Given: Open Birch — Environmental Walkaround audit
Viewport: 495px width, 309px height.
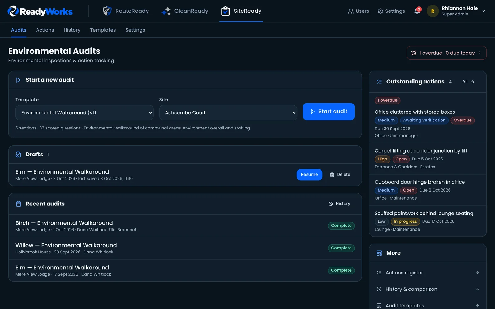Looking at the screenshot, I should 64,223.
